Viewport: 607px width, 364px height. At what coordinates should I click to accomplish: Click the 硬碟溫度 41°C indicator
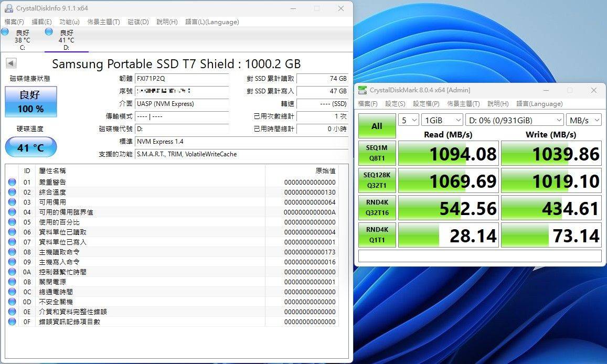[30, 147]
